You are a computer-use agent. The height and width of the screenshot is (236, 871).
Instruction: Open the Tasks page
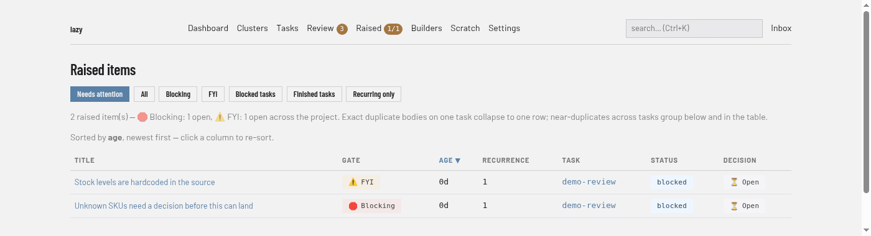tap(287, 29)
